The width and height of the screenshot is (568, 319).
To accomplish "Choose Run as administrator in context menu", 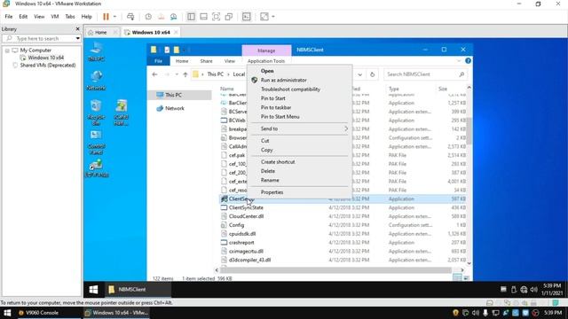I will (284, 80).
